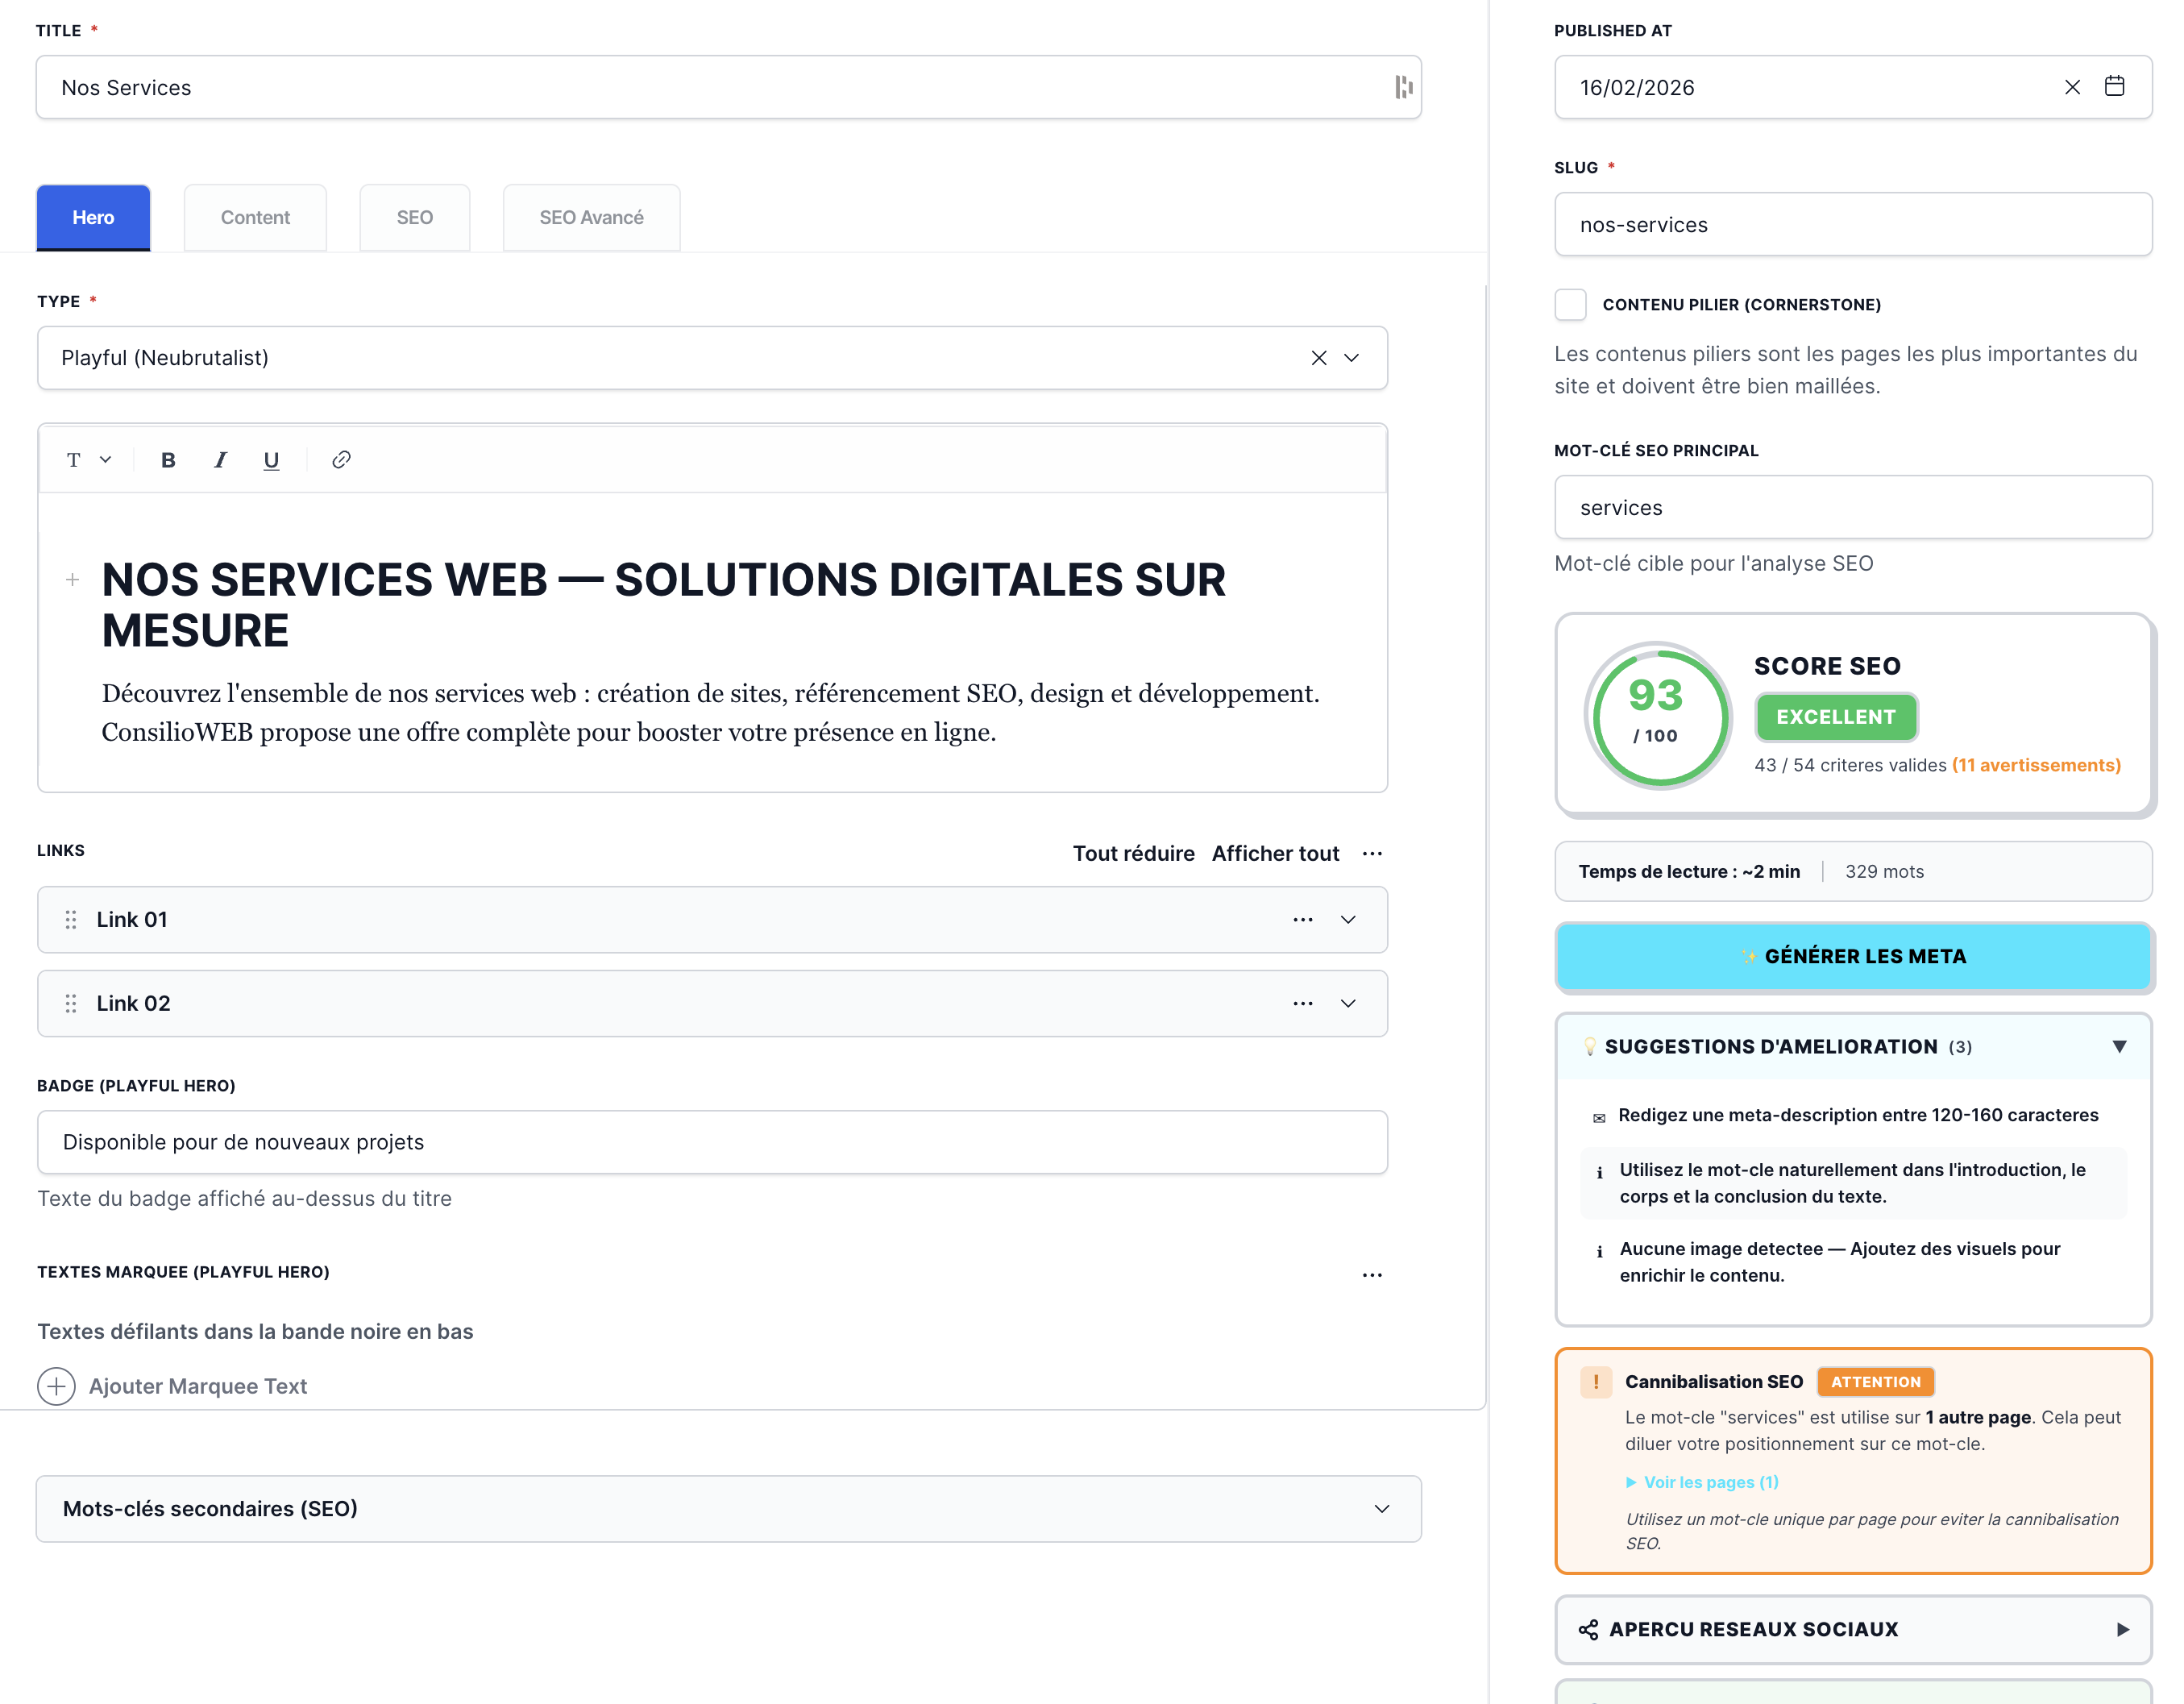The height and width of the screenshot is (1704, 2184).
Task: Expand the Link 02 entry
Action: tap(1347, 1003)
